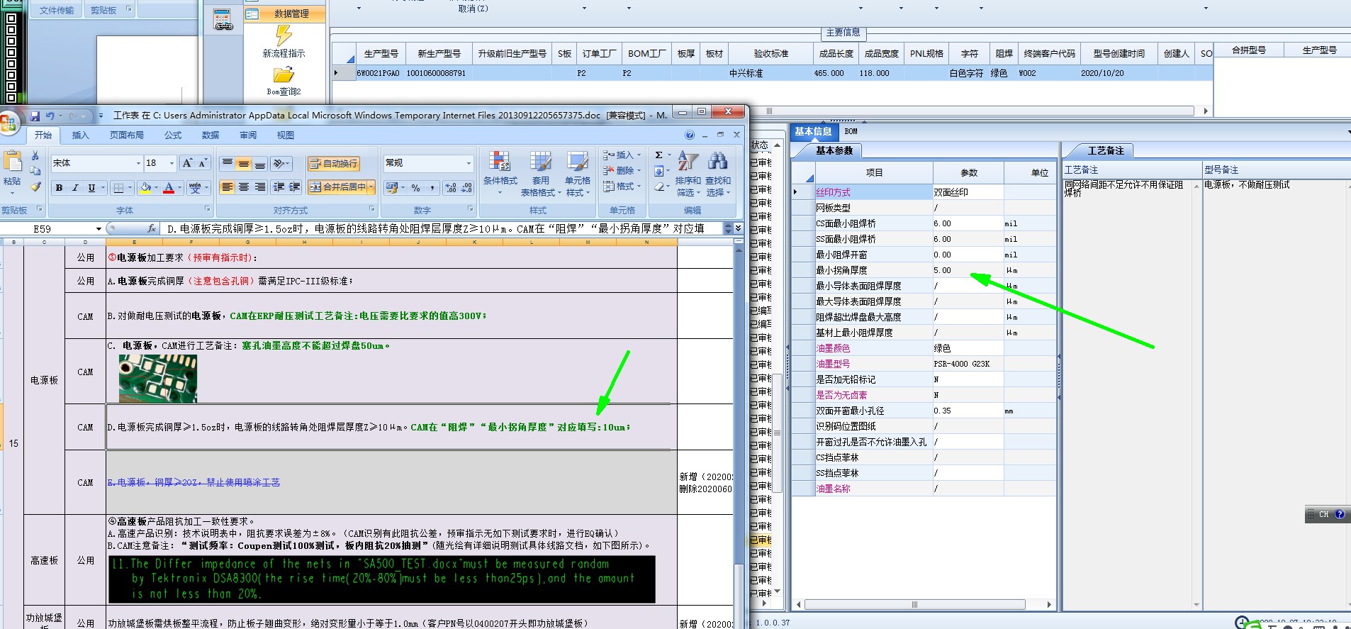Open Format as Table (套用表格格式)
The height and width of the screenshot is (629, 1351).
click(541, 174)
